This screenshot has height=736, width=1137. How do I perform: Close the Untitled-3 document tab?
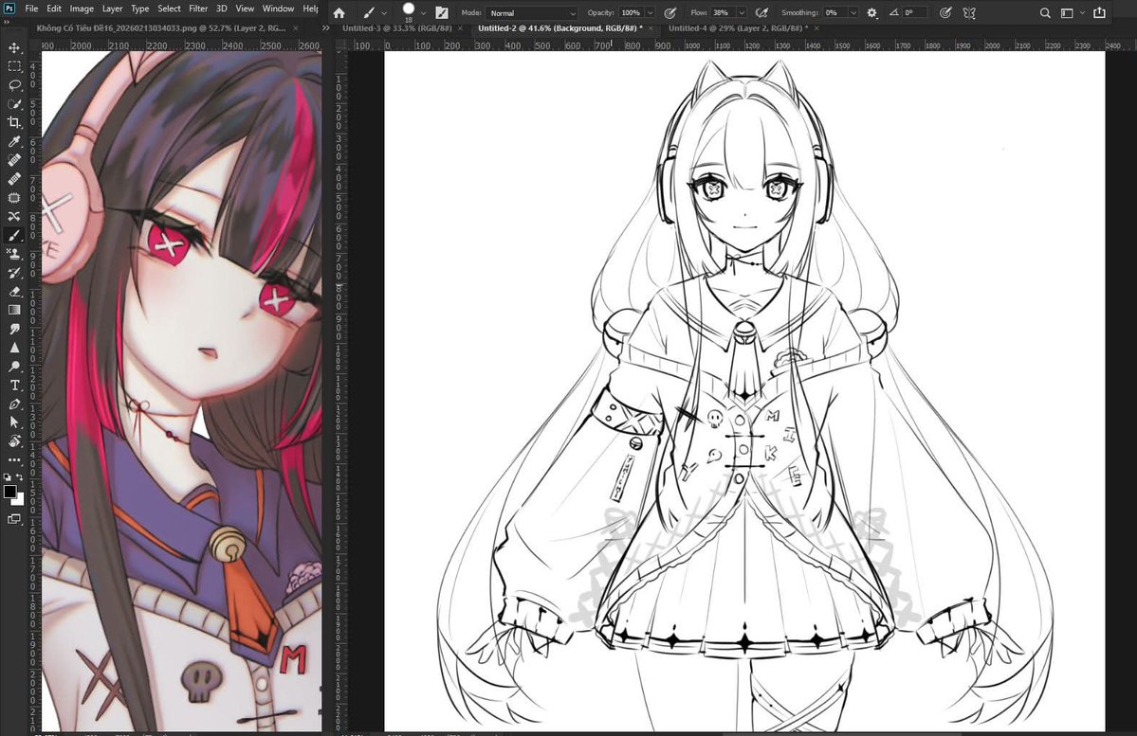[x=460, y=28]
